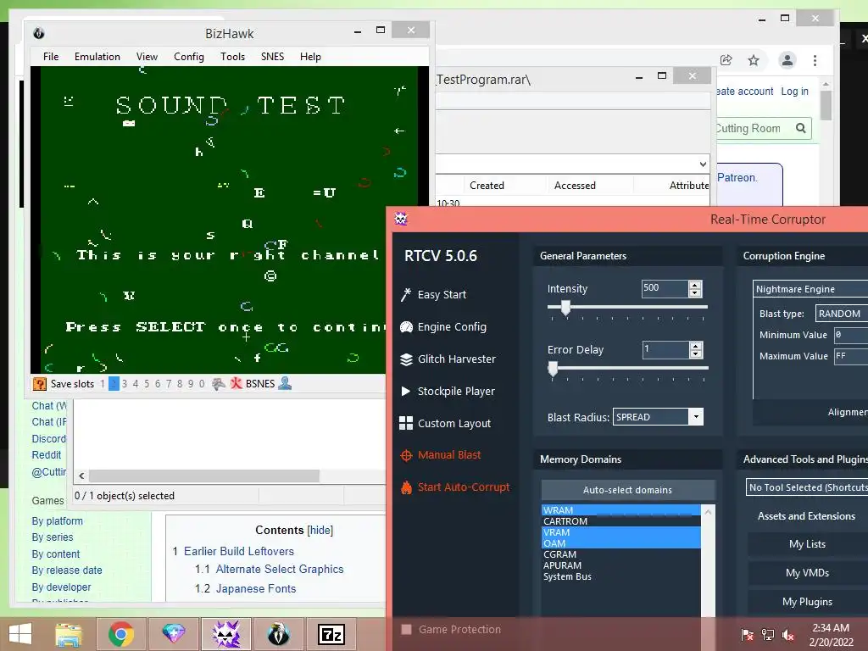The height and width of the screenshot is (651, 868).
Task: Click the Auto-select domains button
Action: click(x=628, y=490)
